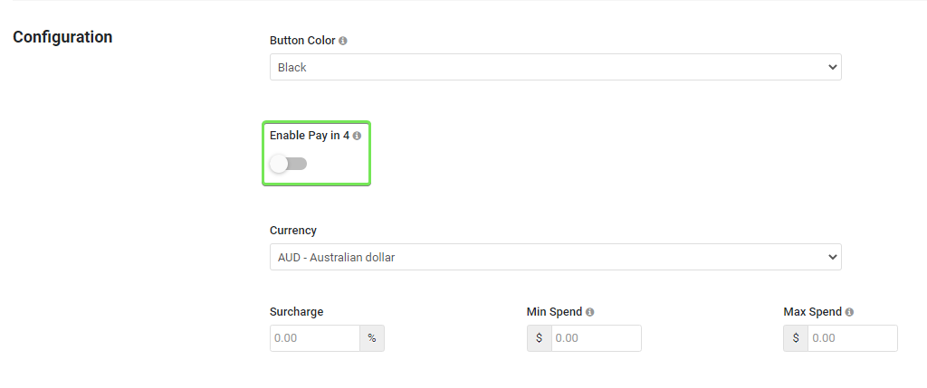Screen dimensions: 927x388
Task: Click the Min Spend label text
Action: [555, 312]
